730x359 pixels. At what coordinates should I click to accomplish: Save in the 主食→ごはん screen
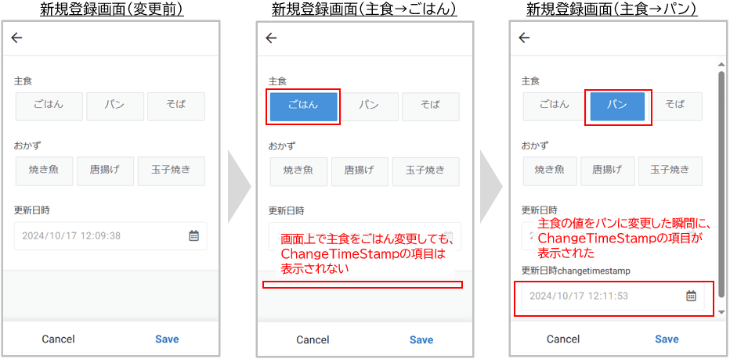tap(421, 340)
